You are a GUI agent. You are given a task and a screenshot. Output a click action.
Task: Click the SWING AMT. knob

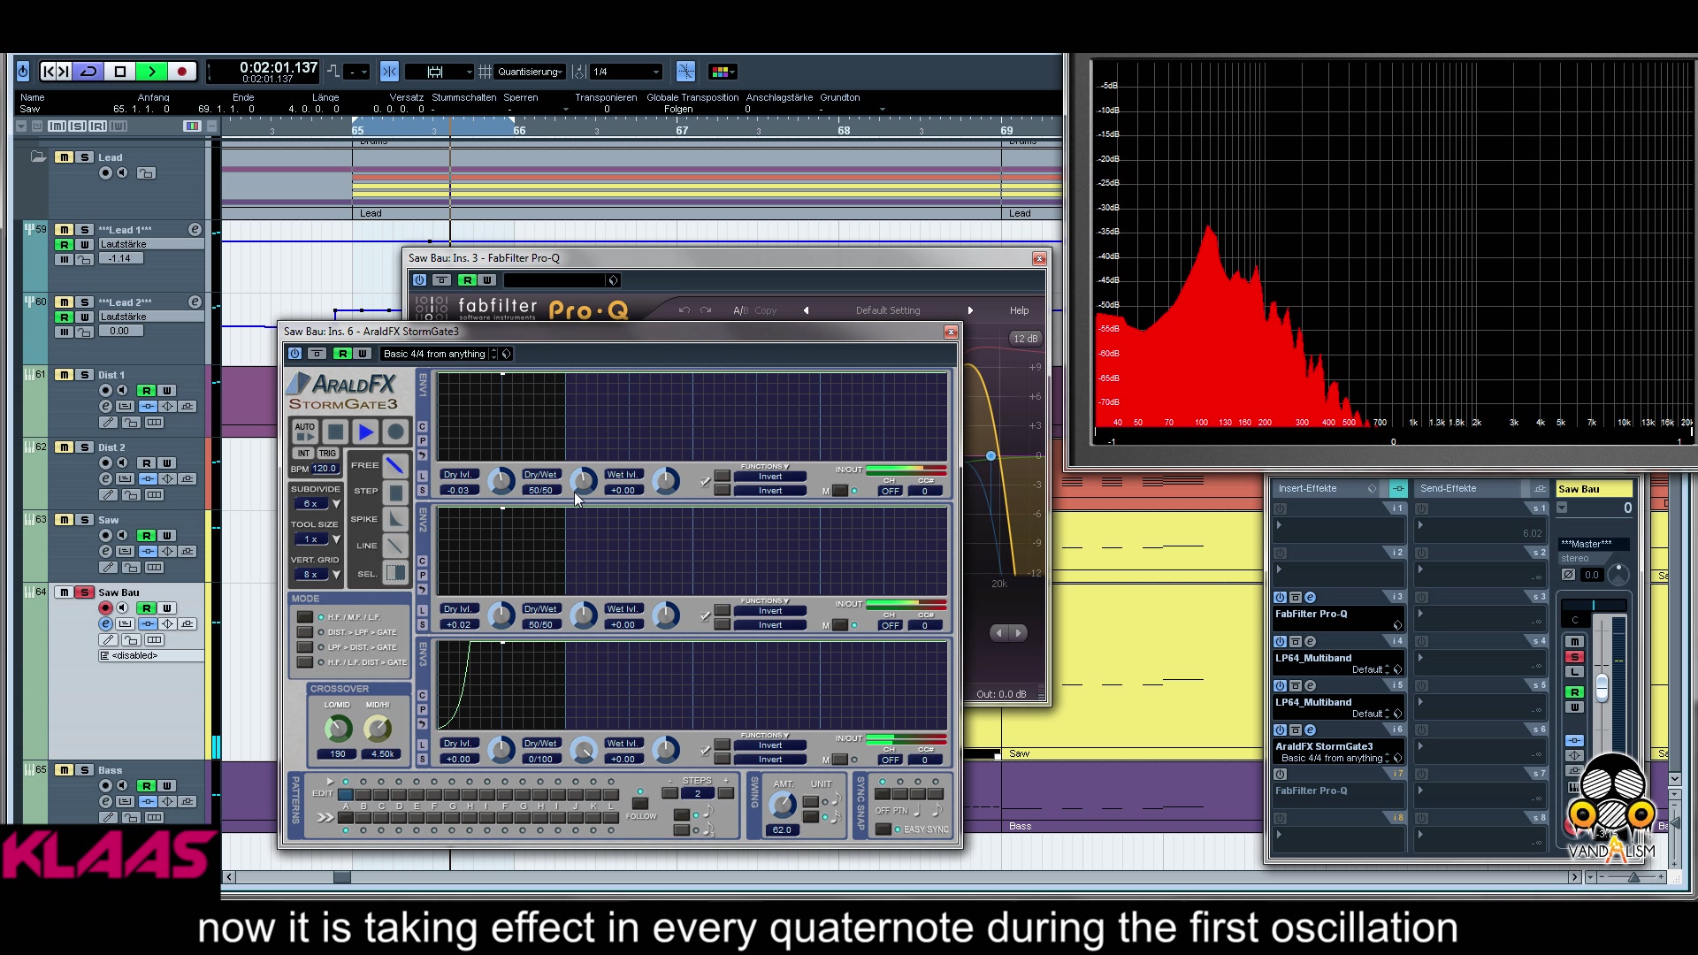[x=783, y=805]
